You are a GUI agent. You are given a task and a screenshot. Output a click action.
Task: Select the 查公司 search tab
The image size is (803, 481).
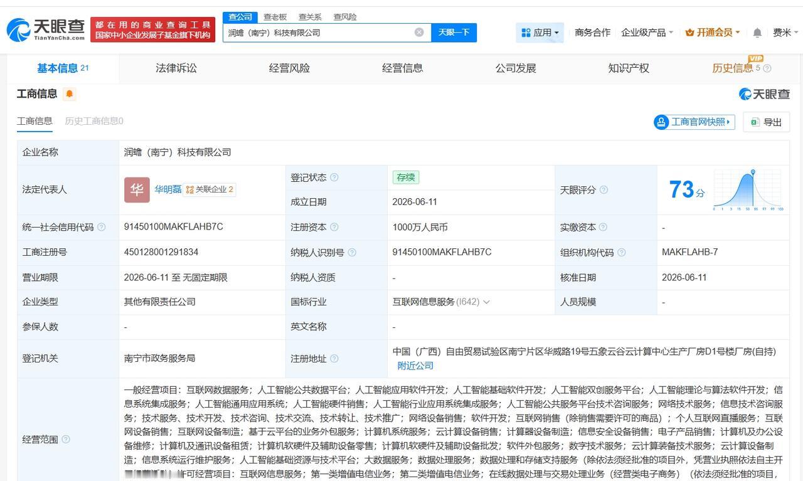tap(240, 17)
